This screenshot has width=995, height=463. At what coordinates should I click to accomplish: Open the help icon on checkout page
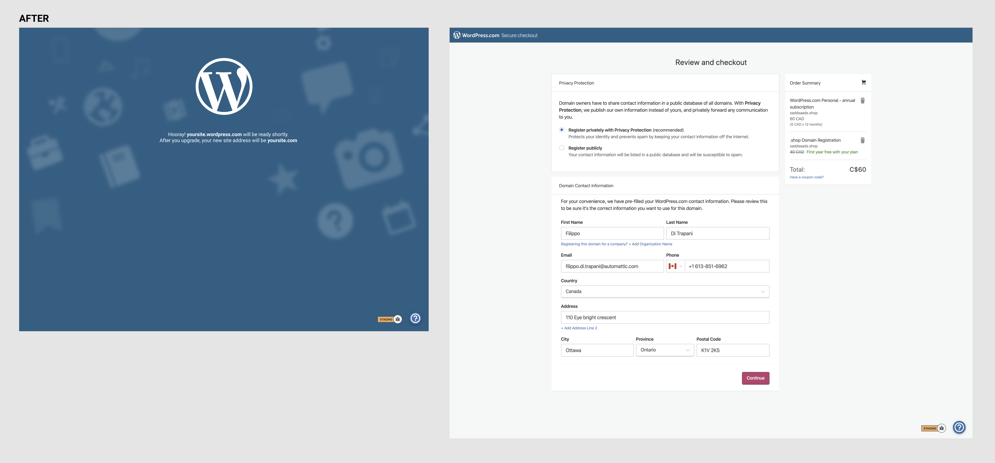[959, 427]
